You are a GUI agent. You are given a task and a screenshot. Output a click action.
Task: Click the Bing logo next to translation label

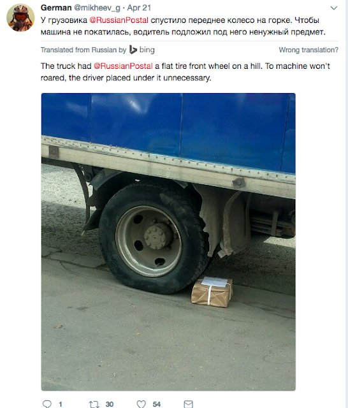141,50
